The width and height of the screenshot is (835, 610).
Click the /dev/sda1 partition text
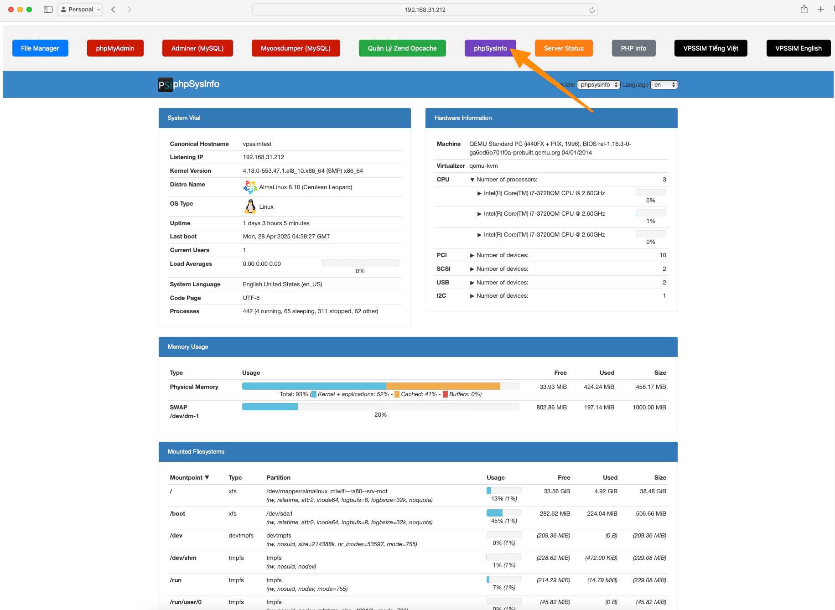click(x=280, y=513)
